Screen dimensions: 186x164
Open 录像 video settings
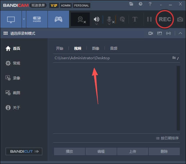click(x=13, y=78)
